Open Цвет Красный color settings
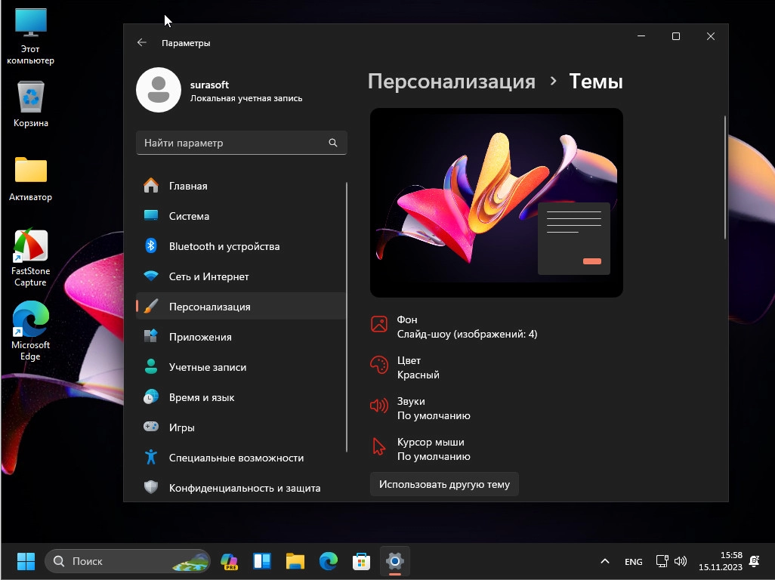775x580 pixels. (x=405, y=368)
